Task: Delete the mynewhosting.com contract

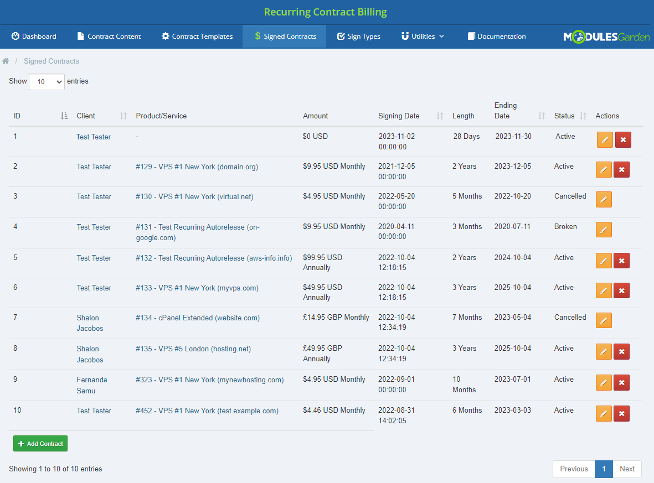Action: 621,382
